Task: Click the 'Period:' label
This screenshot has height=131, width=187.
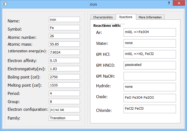Action: (14, 94)
